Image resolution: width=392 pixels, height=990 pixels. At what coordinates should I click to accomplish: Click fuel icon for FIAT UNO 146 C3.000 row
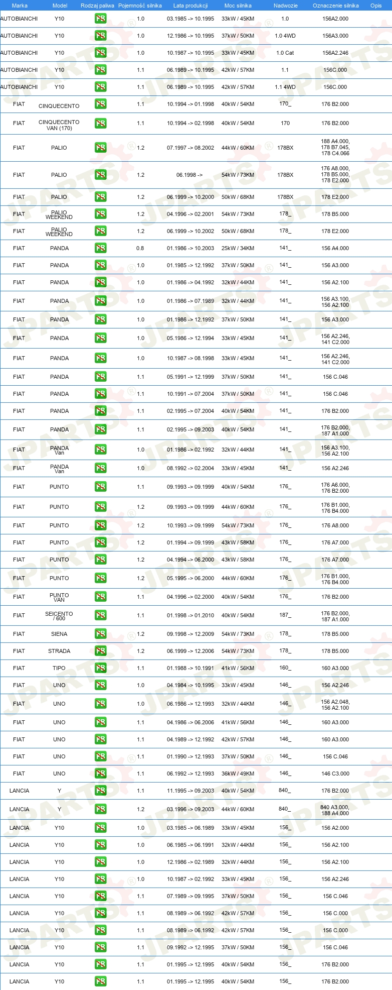(x=101, y=774)
